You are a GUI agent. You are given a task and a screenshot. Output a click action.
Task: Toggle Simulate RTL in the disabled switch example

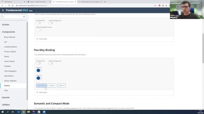point(39,23)
